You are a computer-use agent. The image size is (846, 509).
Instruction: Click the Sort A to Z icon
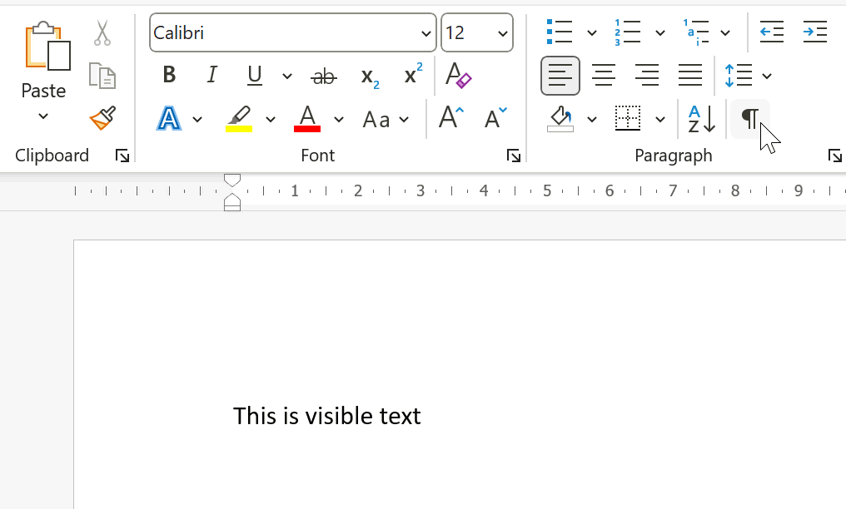pos(701,119)
